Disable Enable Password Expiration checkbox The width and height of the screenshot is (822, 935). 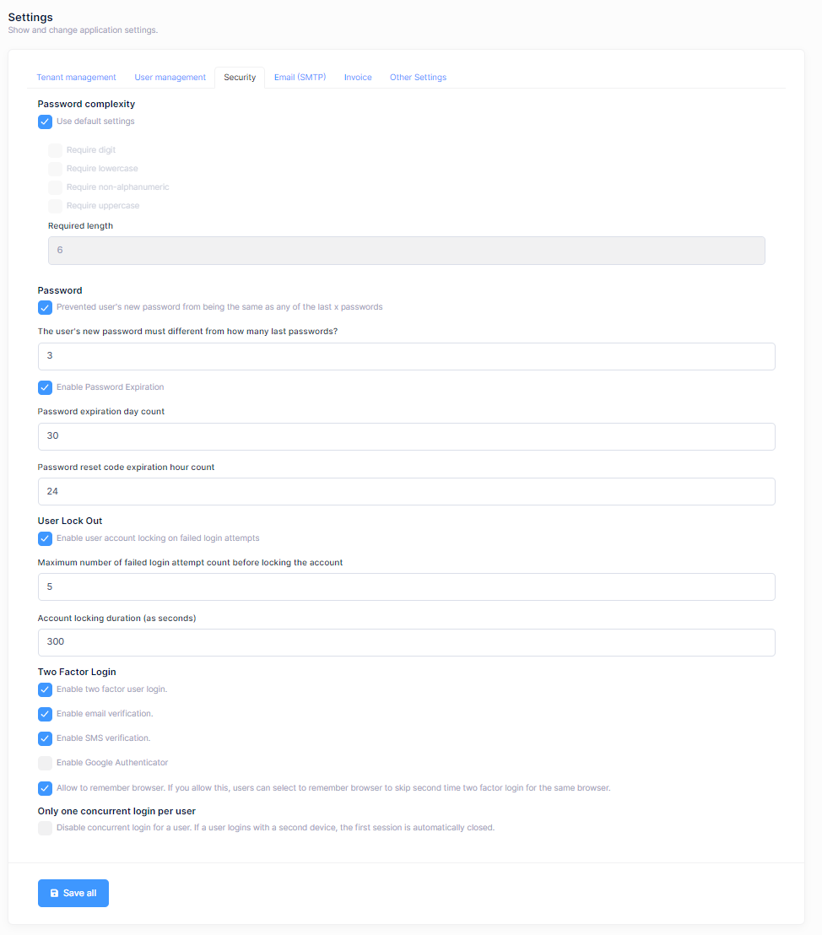tap(45, 387)
